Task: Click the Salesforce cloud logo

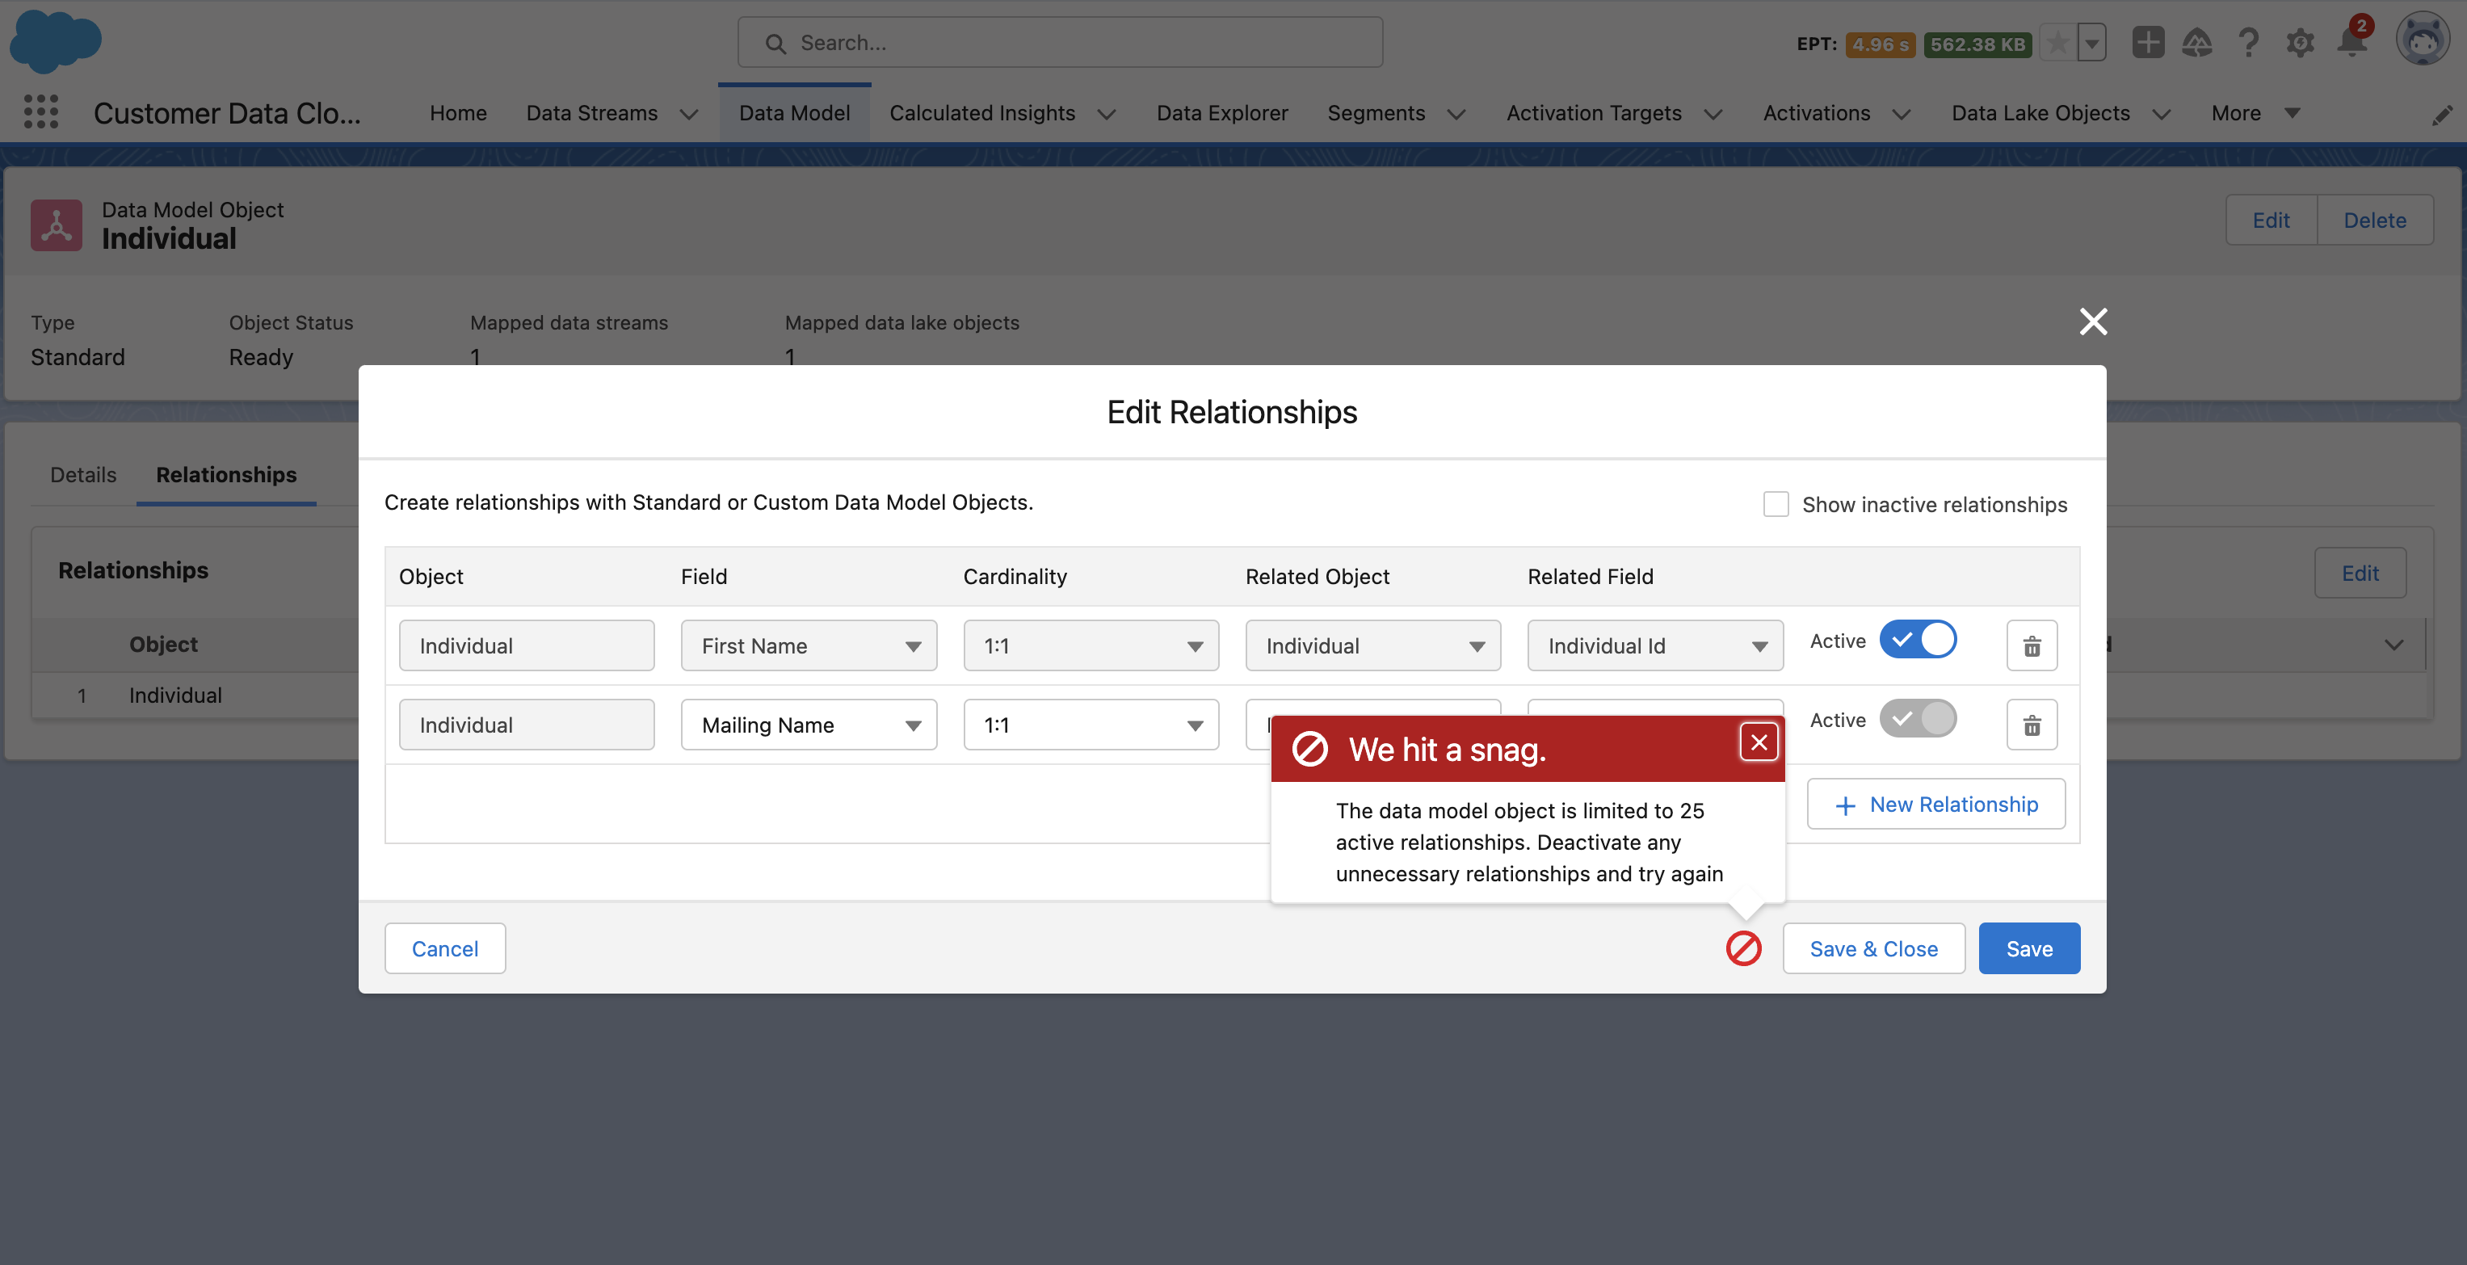Action: click(55, 41)
